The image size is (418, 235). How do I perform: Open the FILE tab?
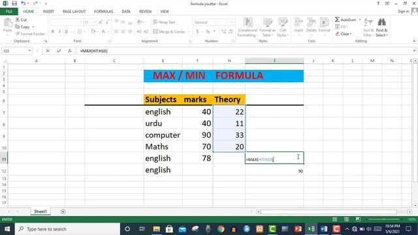[8, 12]
